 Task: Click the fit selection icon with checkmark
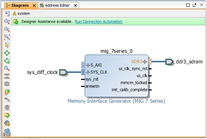coord(7,61)
